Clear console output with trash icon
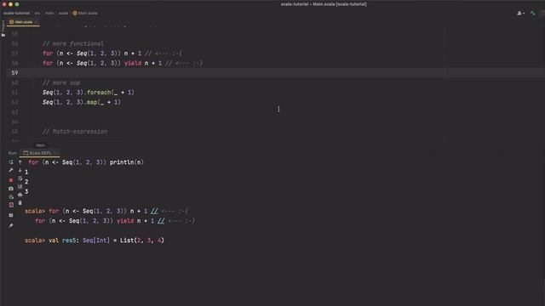The image size is (545, 306). point(20,203)
